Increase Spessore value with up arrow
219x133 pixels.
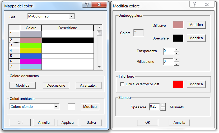click(163, 105)
